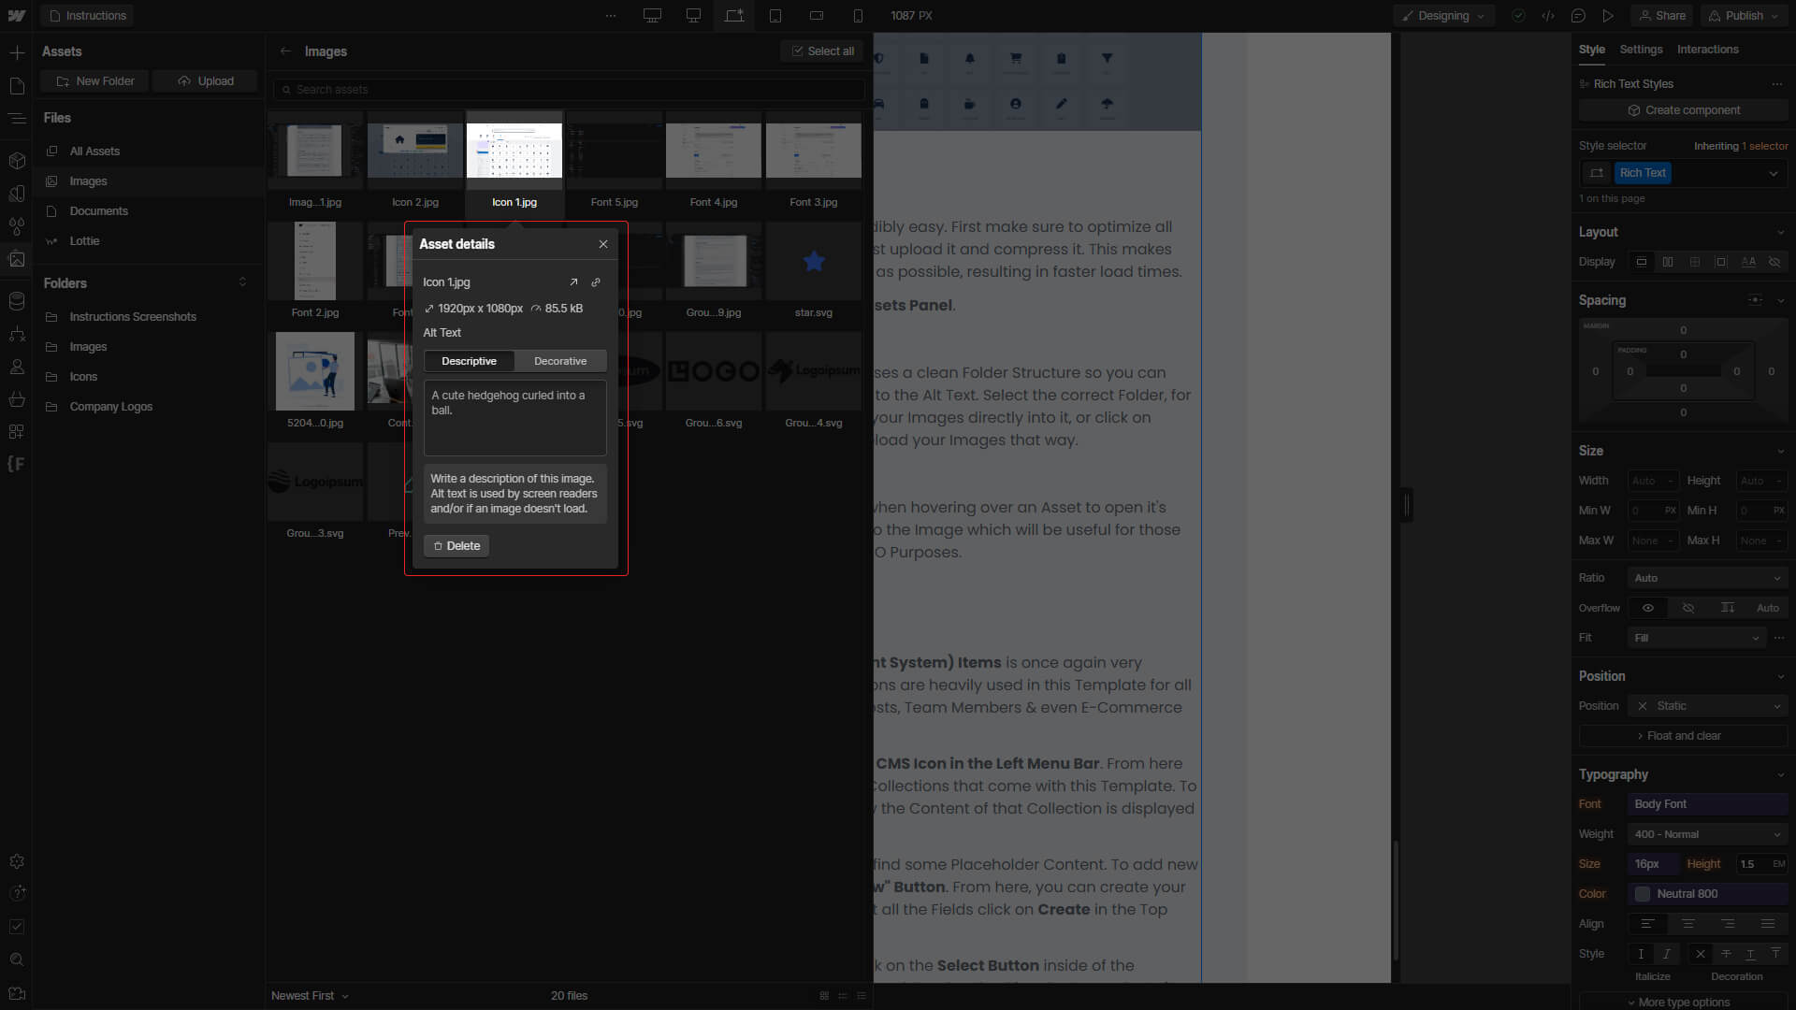Click the alt text description field
Image resolution: width=1796 pixels, height=1010 pixels.
pyautogui.click(x=514, y=417)
